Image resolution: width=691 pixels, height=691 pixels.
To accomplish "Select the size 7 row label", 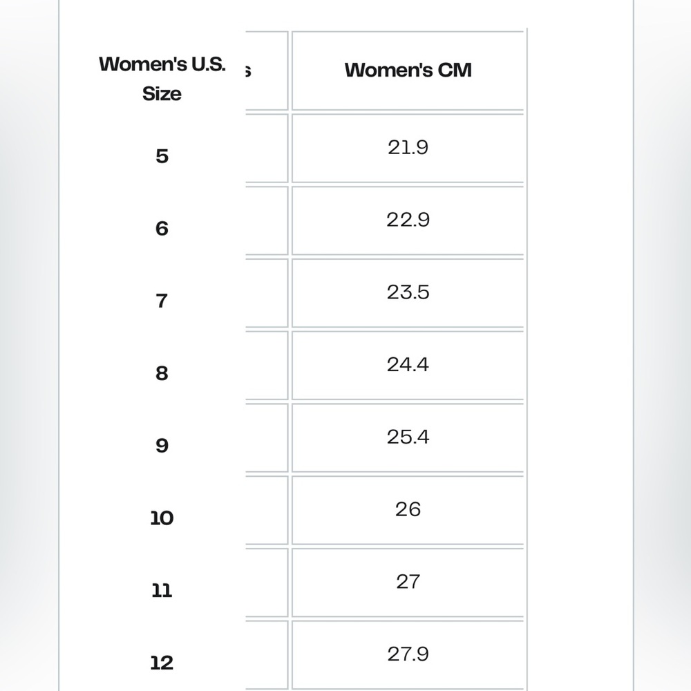I will tap(162, 301).
